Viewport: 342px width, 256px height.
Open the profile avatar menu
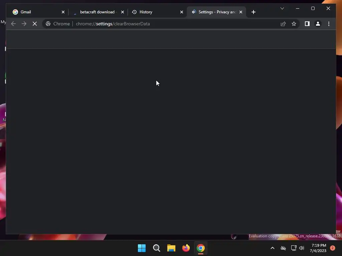pos(318,24)
